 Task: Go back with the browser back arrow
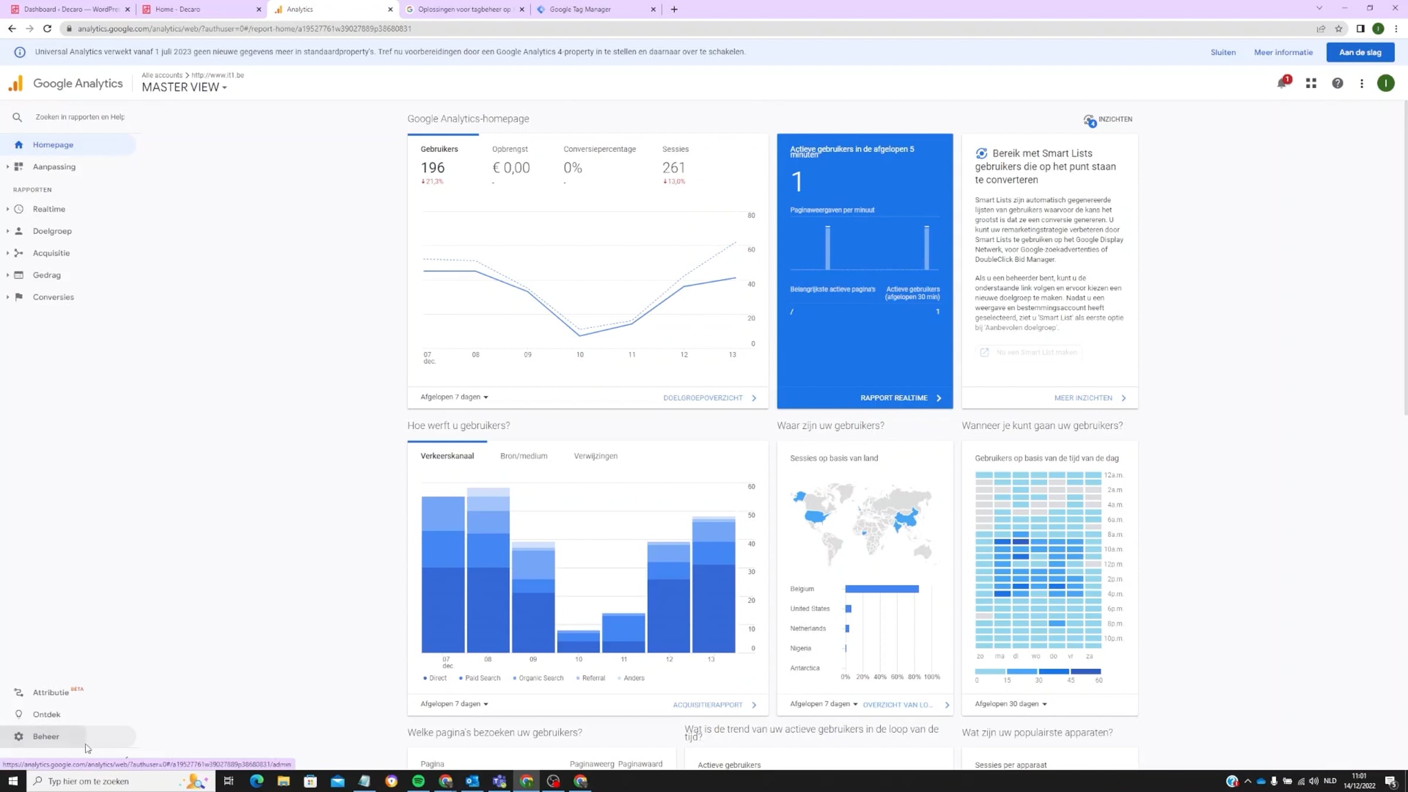12,29
